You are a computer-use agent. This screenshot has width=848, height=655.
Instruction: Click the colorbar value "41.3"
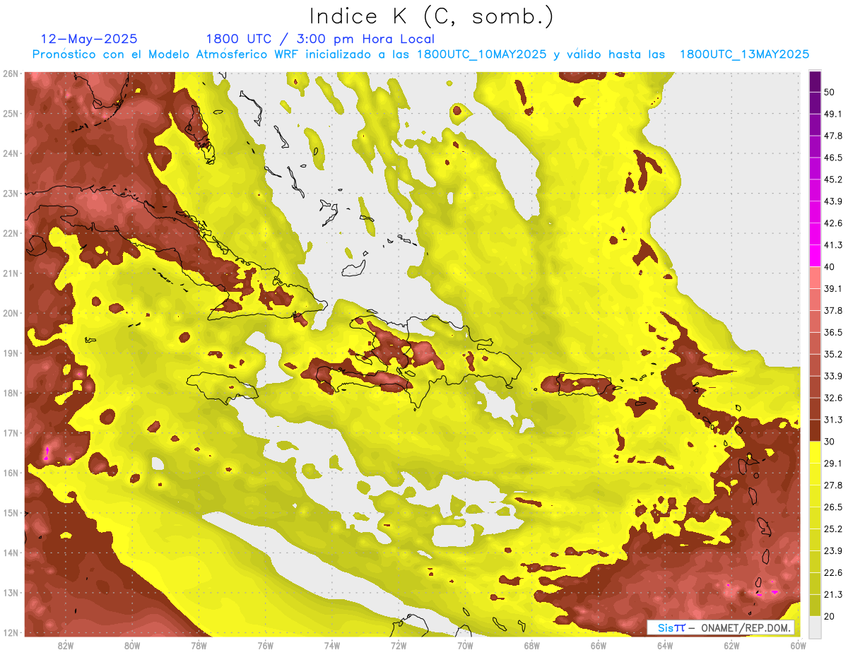click(834, 245)
